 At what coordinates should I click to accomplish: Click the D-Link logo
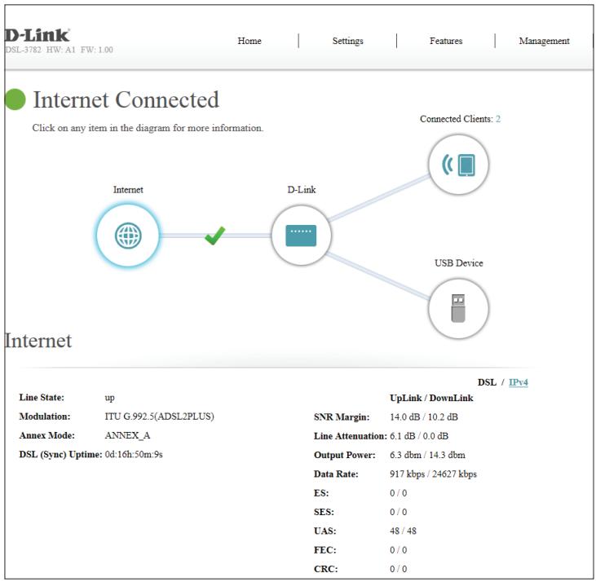tap(38, 35)
